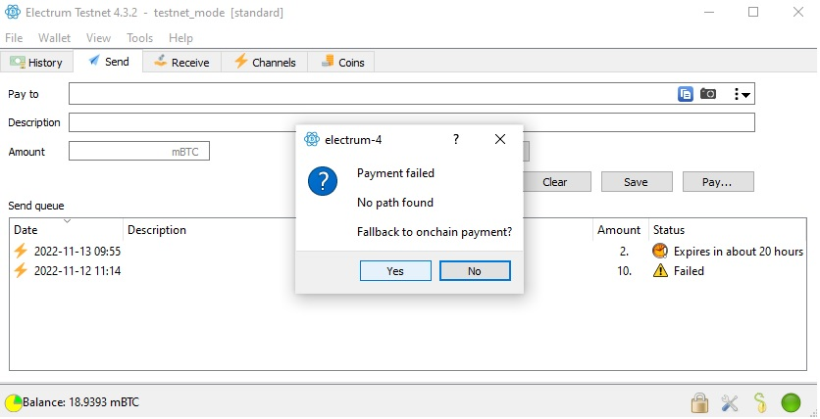This screenshot has width=820, height=419.
Task: Choose Yes to fallback onchain
Action: (395, 271)
